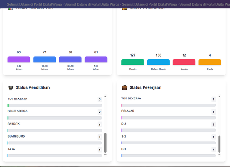The height and width of the screenshot is (167, 230).
Task: Click the progress bar under JASA
Action: pos(55,155)
